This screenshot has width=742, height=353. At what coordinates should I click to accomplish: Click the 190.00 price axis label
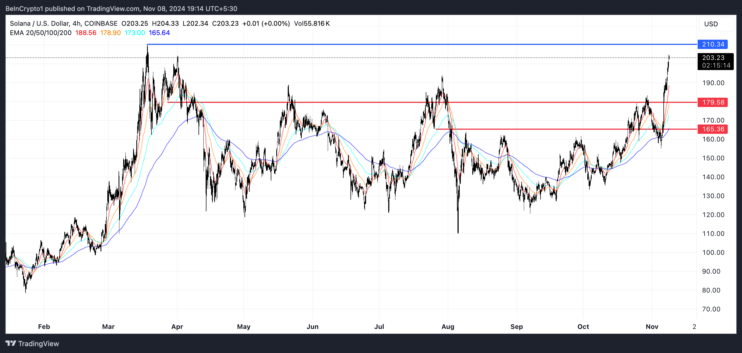[713, 83]
